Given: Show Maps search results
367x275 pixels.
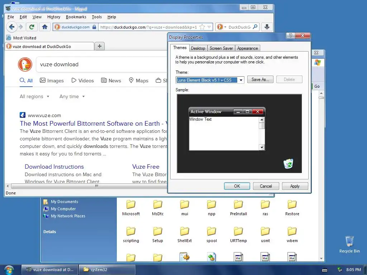Looking at the screenshot, I should 139,81.
